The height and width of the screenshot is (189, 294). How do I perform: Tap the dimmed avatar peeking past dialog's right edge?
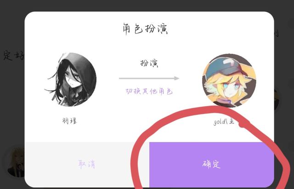click(277, 99)
